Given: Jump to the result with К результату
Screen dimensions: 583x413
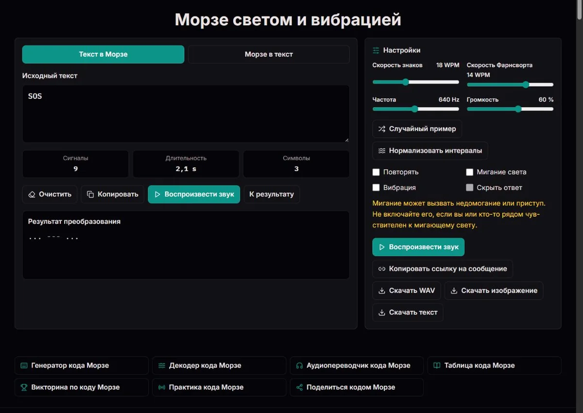Looking at the screenshot, I should (272, 194).
